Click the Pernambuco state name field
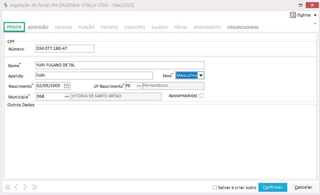This screenshot has width=320, height=195. point(173,86)
